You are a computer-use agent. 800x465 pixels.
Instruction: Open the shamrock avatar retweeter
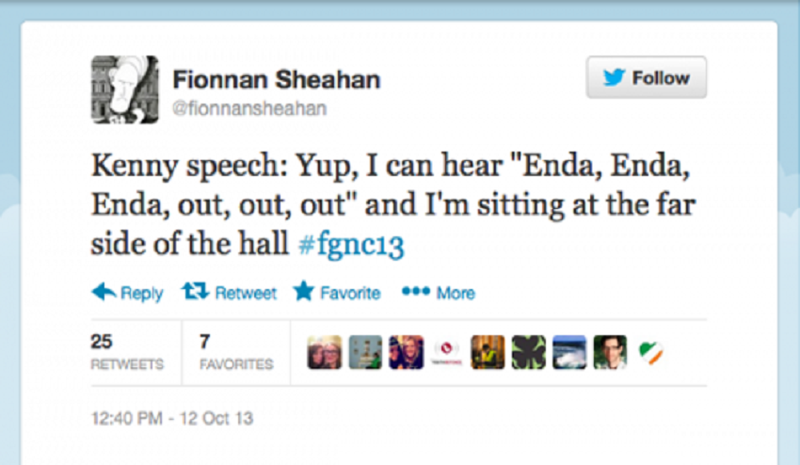coord(529,352)
